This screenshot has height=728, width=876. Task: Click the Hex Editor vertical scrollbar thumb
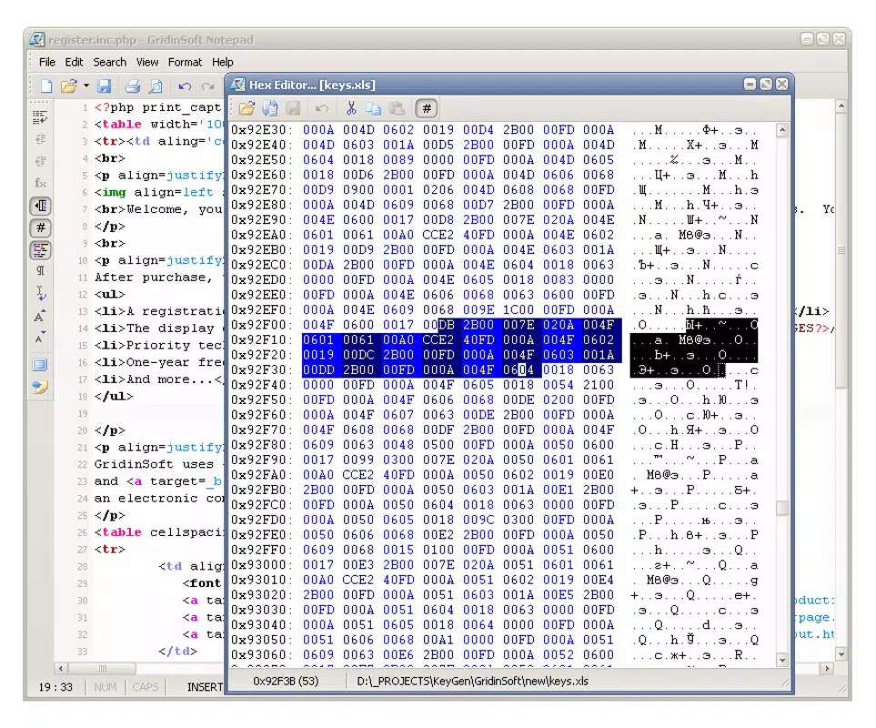tap(782, 508)
